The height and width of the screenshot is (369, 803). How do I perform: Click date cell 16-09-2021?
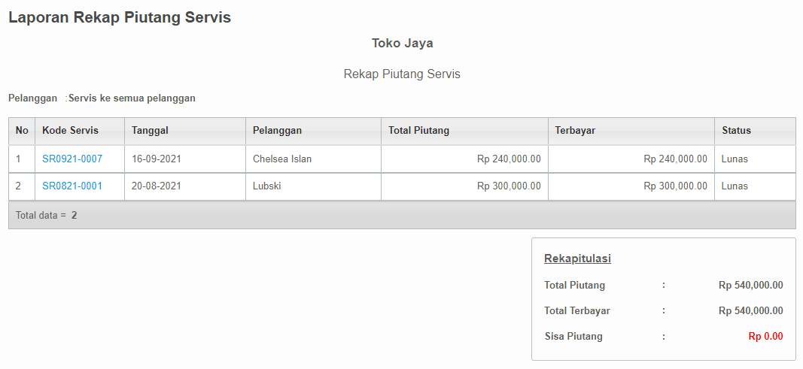point(157,159)
